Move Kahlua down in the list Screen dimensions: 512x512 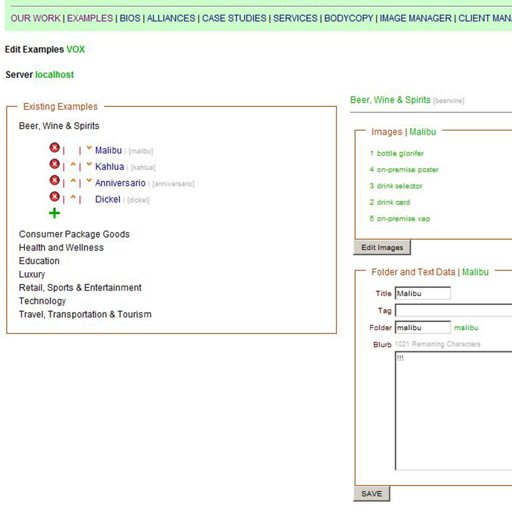[89, 164]
